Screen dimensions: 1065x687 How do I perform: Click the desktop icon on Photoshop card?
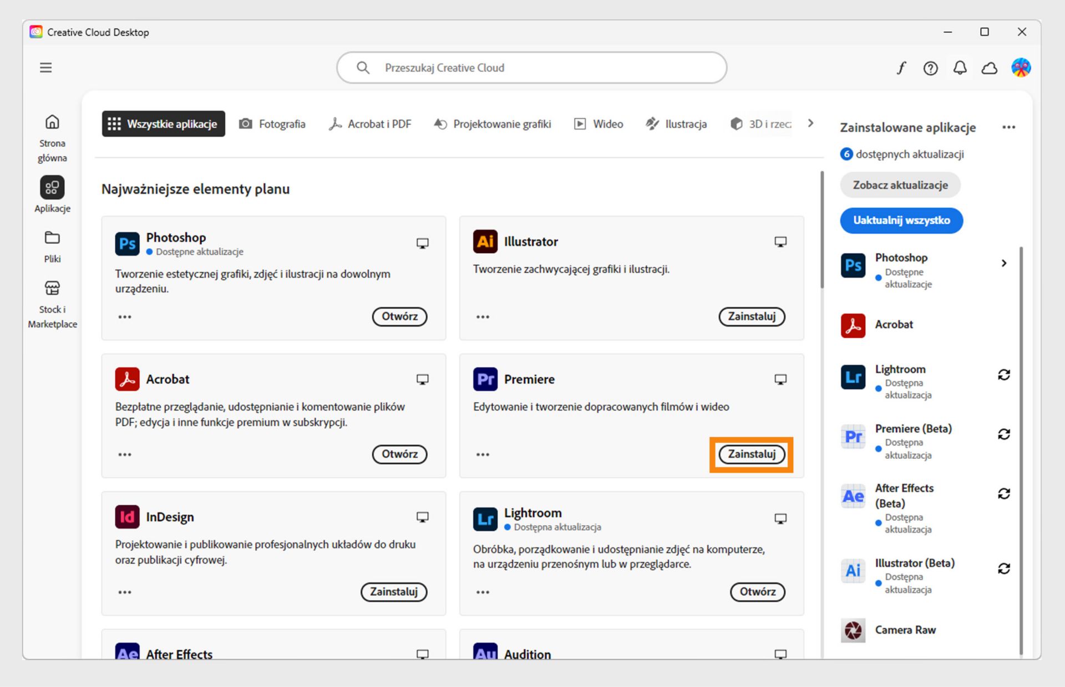click(423, 243)
